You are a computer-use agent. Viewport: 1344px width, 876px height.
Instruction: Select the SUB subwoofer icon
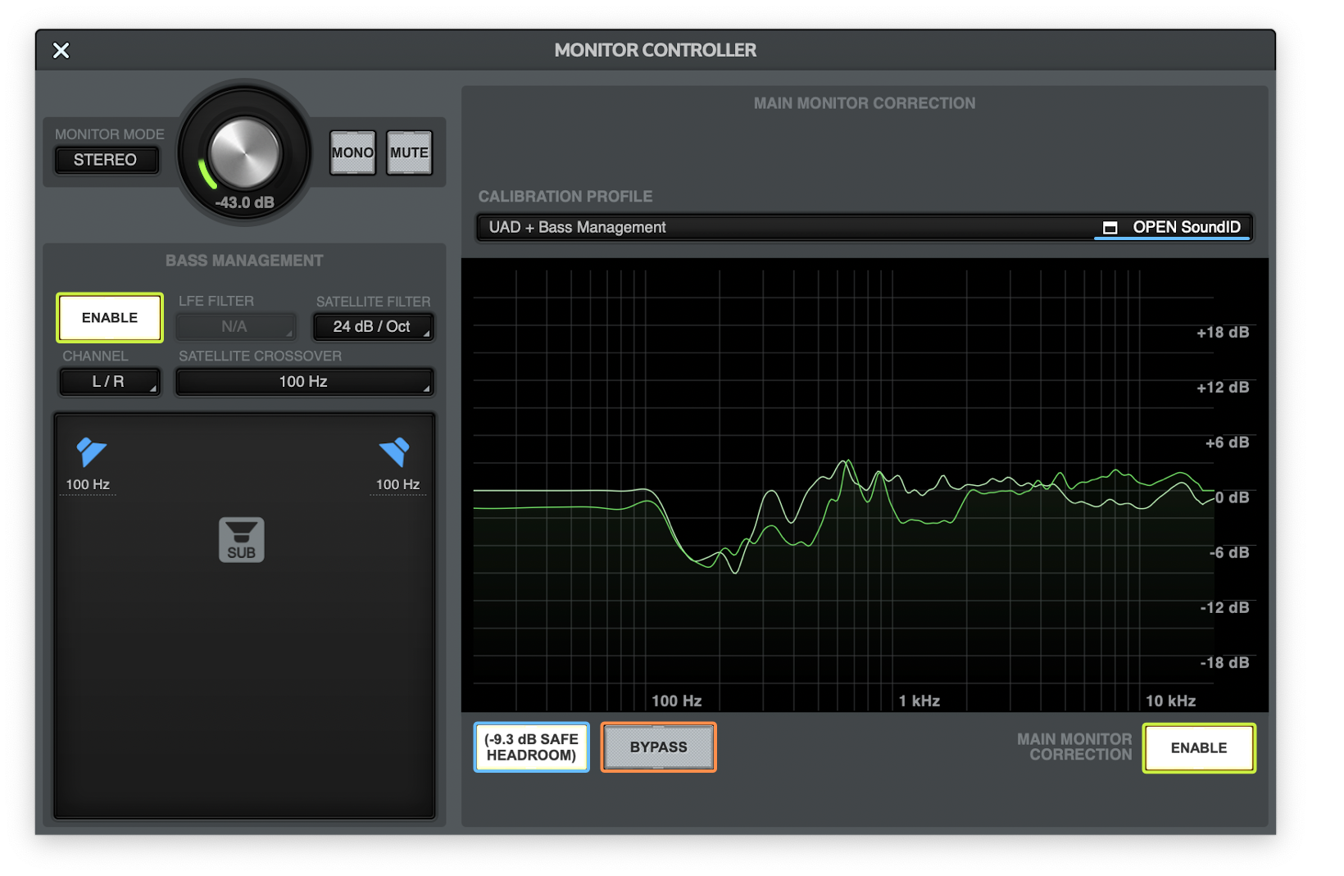coord(242,539)
